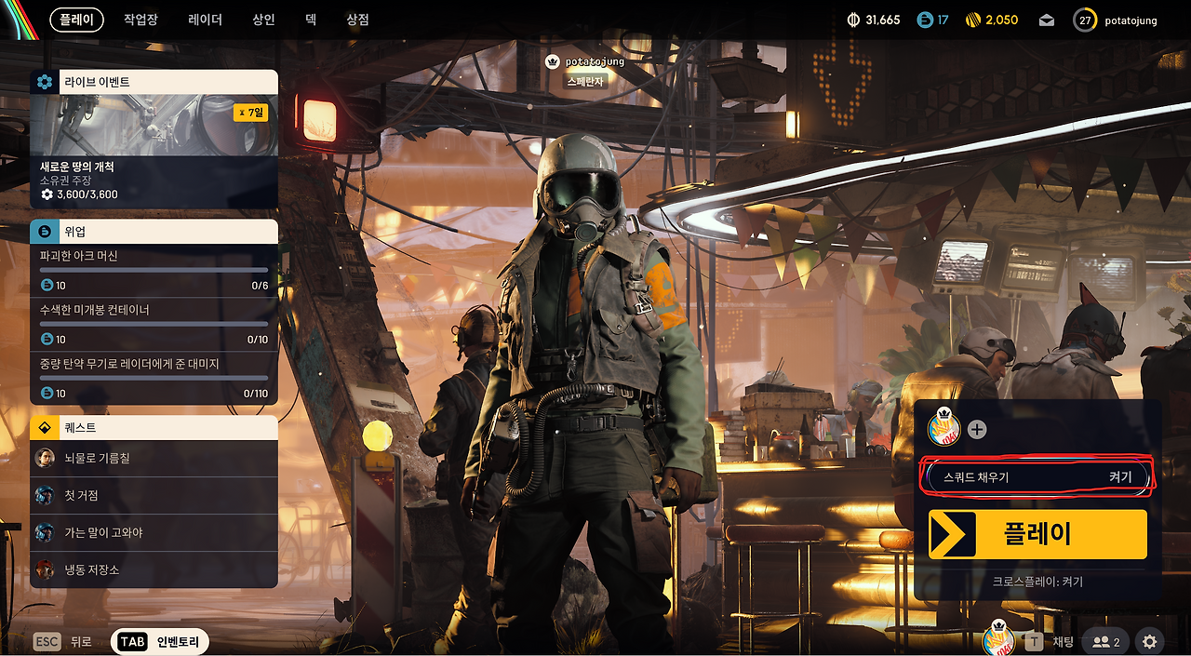This screenshot has width=1191, height=656.
Task: Click the 위업 header icon
Action: 45,232
